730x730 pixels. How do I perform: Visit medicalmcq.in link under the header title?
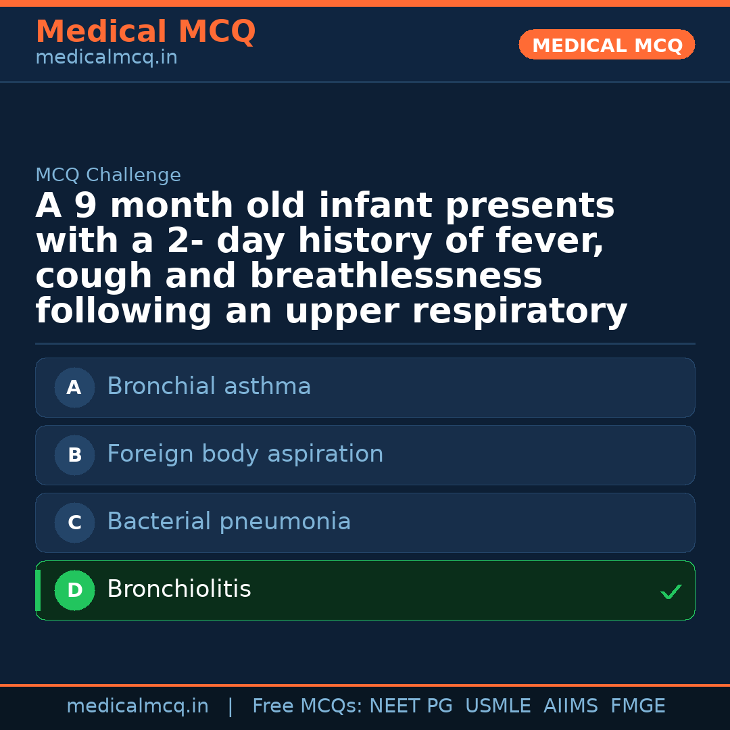106,58
